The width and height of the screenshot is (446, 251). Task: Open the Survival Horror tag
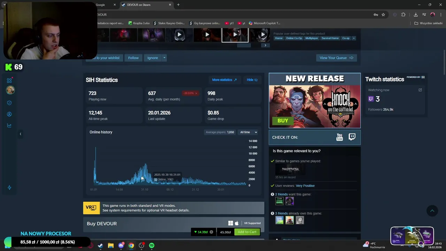pyautogui.click(x=330, y=38)
